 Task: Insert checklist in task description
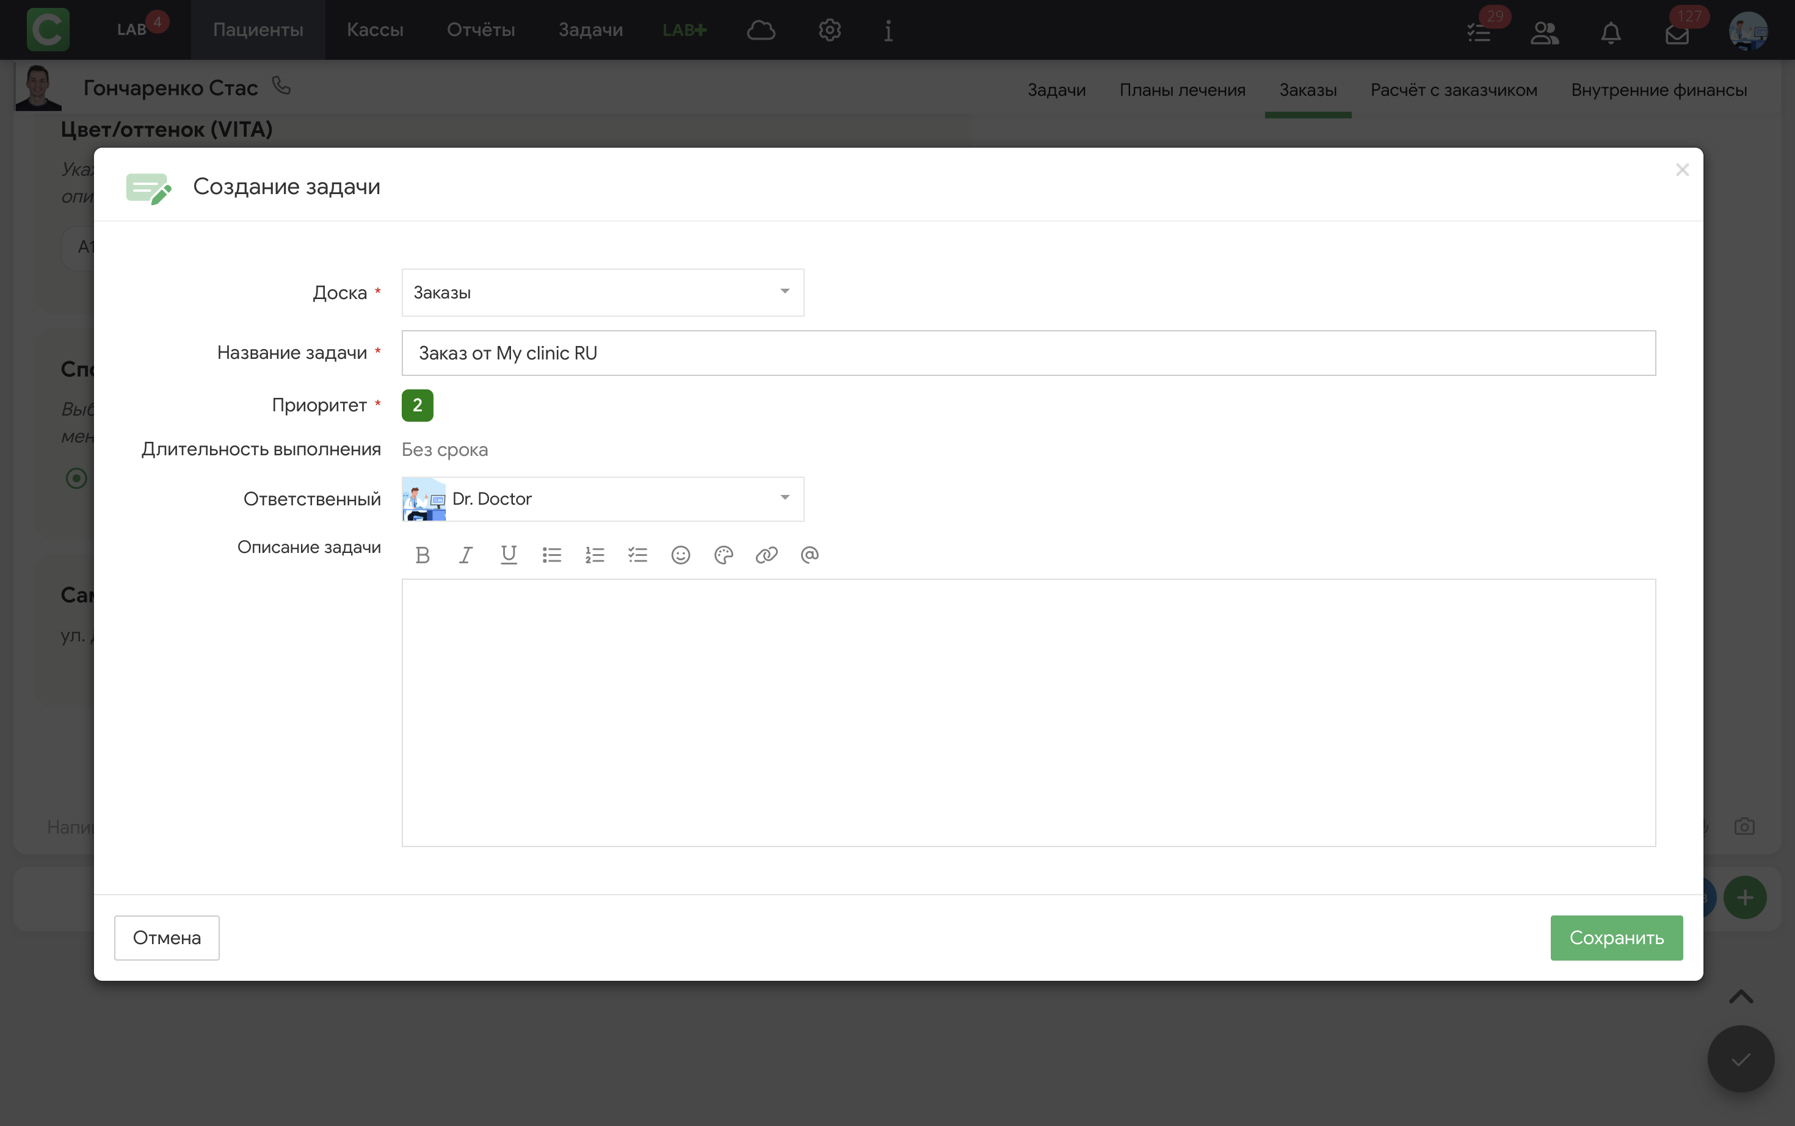637,555
